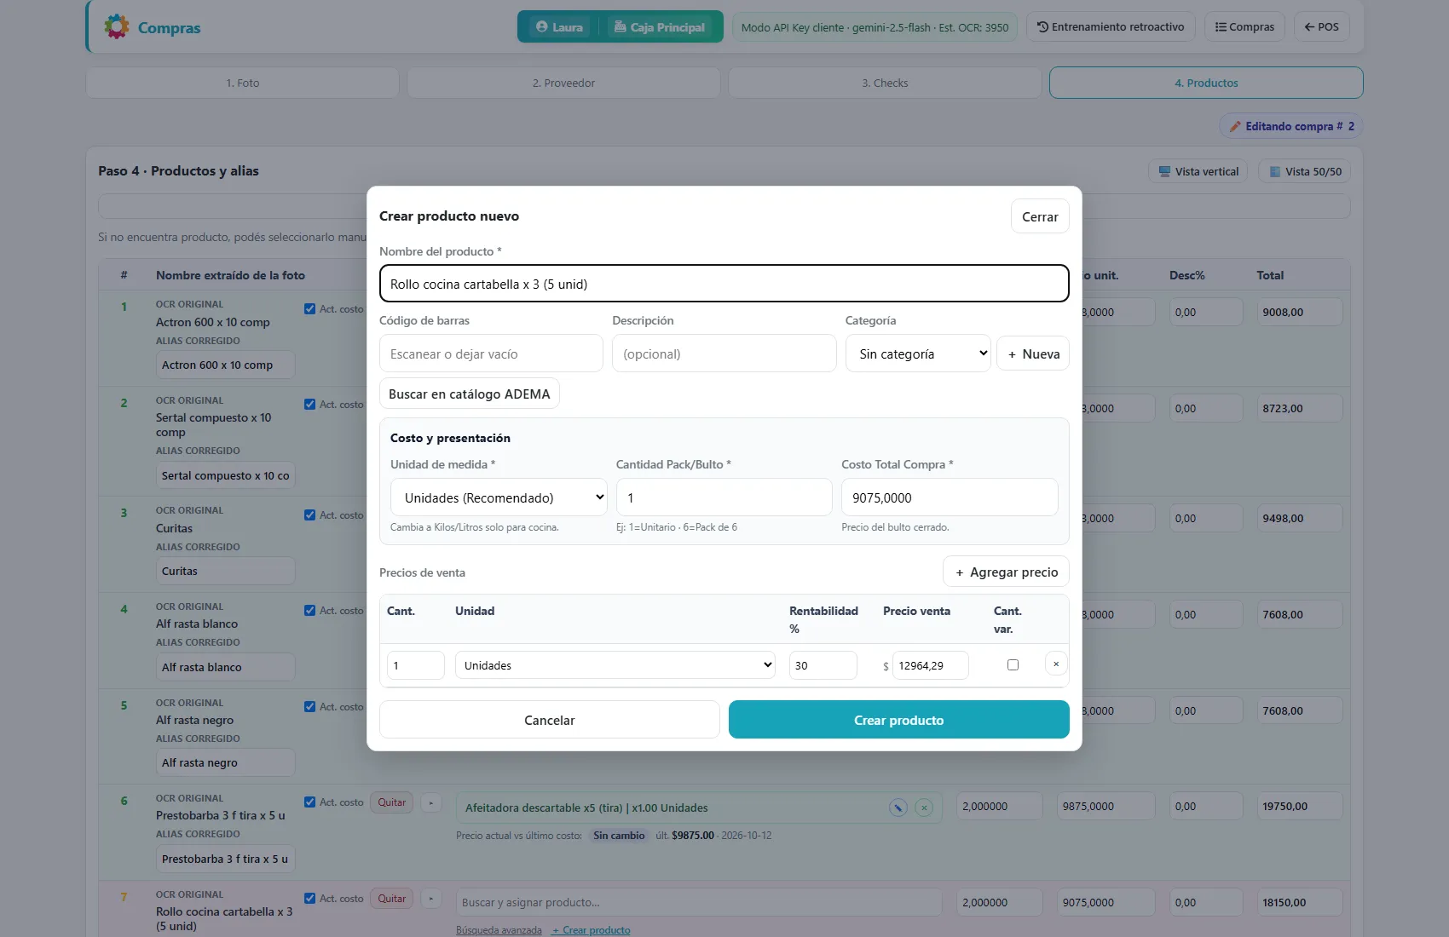Click the green clear icon in row 6
Viewport: 1449px width, 937px height.
[924, 808]
